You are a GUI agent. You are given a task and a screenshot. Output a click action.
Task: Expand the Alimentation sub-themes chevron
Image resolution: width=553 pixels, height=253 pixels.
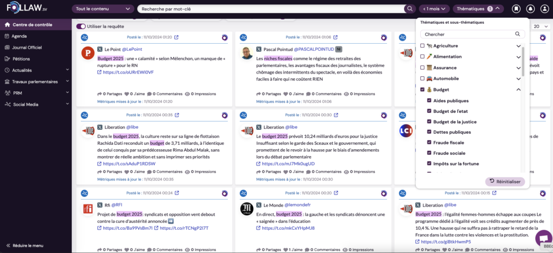[518, 57]
